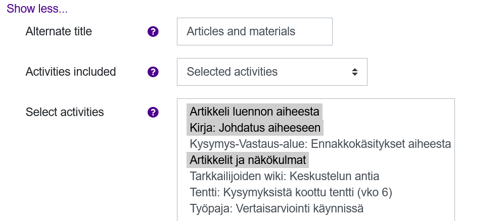Click the 'Select activities' label text

click(65, 113)
